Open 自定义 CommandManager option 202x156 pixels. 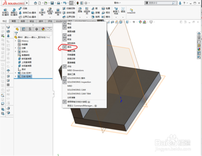click(81, 106)
